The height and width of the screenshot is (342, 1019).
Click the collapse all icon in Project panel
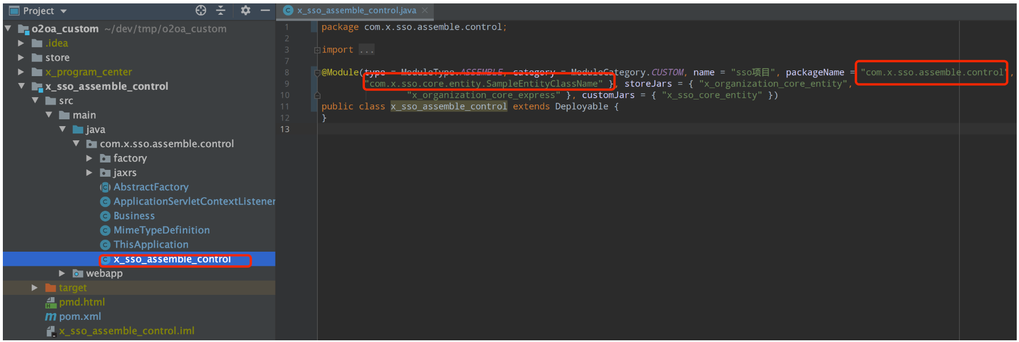click(221, 10)
